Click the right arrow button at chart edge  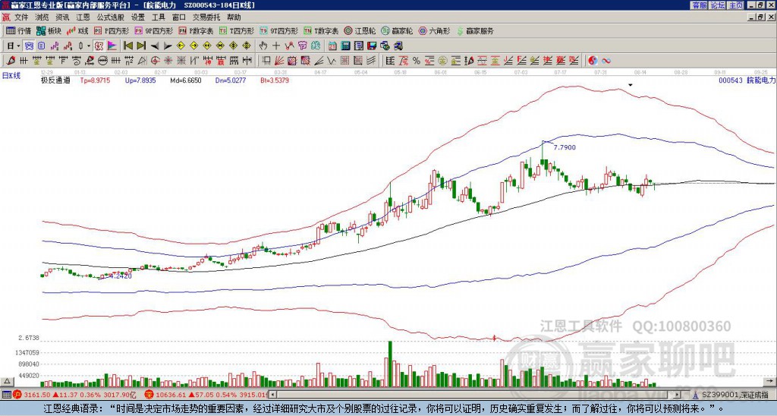(x=771, y=381)
